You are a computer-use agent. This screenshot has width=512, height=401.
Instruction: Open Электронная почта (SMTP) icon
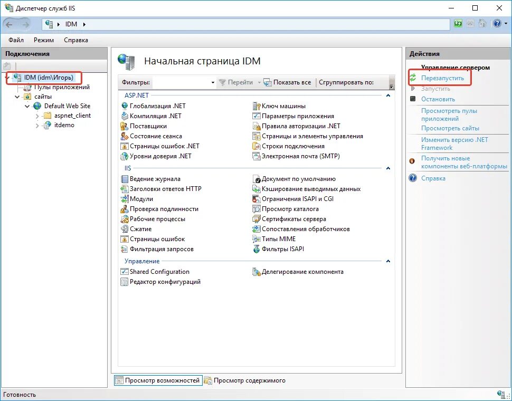click(x=257, y=156)
